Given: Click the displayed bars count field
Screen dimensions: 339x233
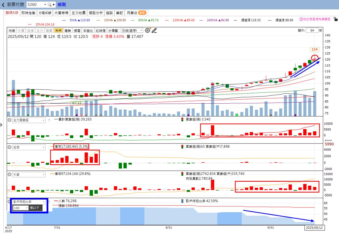Looking at the screenshot, I should (x=312, y=30).
